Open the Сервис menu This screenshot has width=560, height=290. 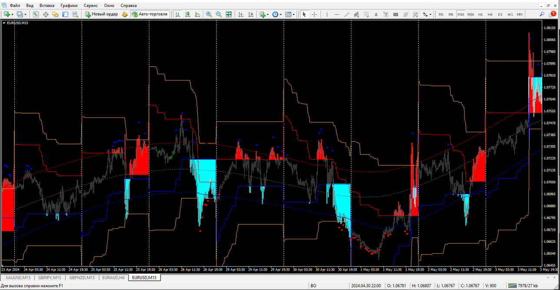[x=91, y=6]
